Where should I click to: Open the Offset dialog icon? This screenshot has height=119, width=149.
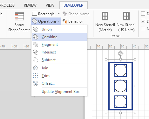35,83
